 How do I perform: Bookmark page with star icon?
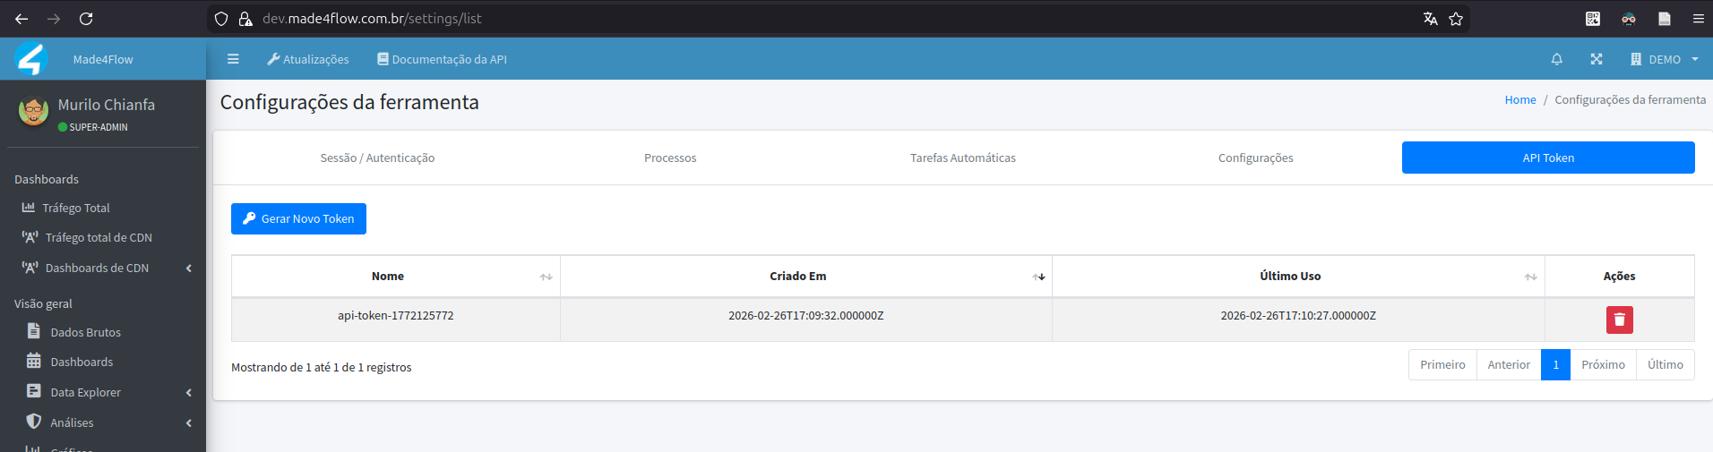[1456, 18]
